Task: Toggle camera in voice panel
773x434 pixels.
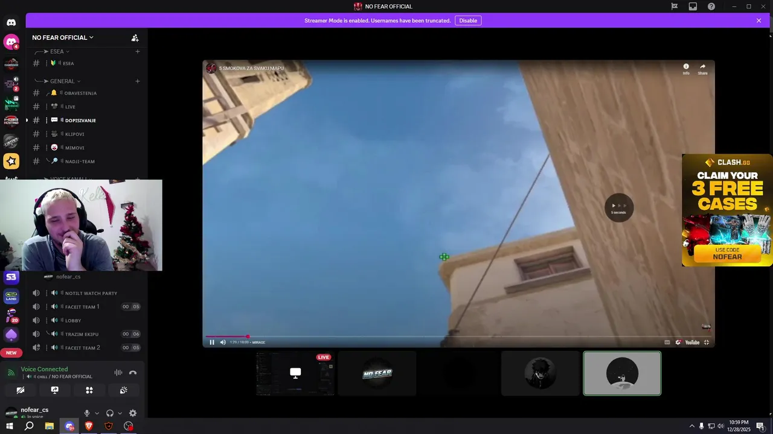Action: [20, 390]
